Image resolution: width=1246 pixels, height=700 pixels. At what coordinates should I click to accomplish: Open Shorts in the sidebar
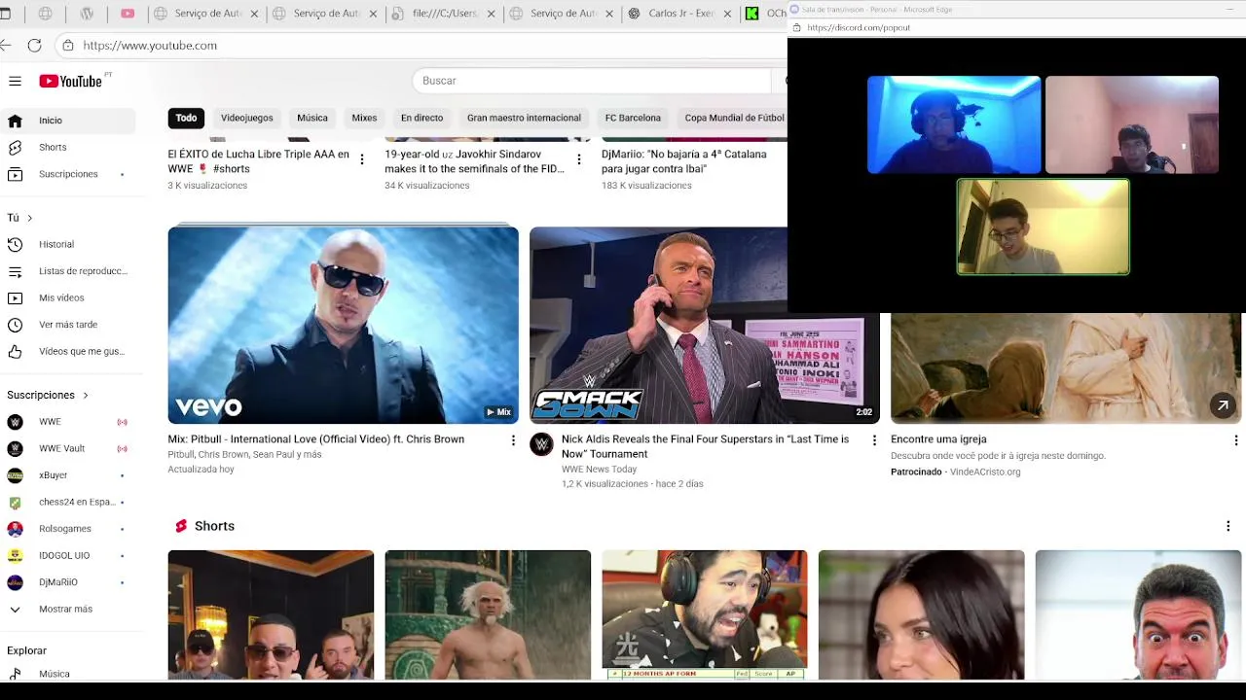tap(68, 147)
